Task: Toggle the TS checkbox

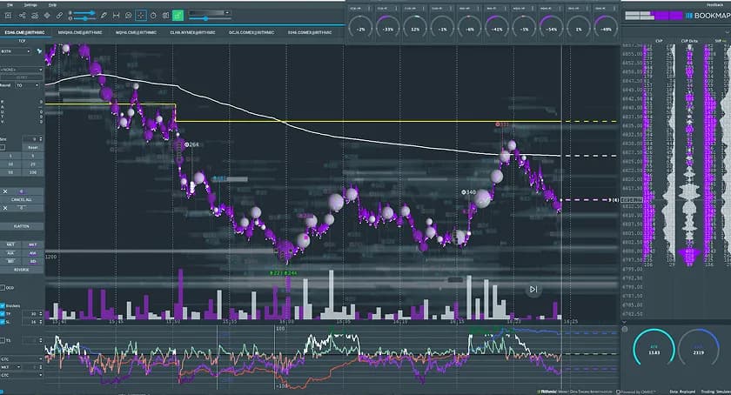Action: point(3,340)
